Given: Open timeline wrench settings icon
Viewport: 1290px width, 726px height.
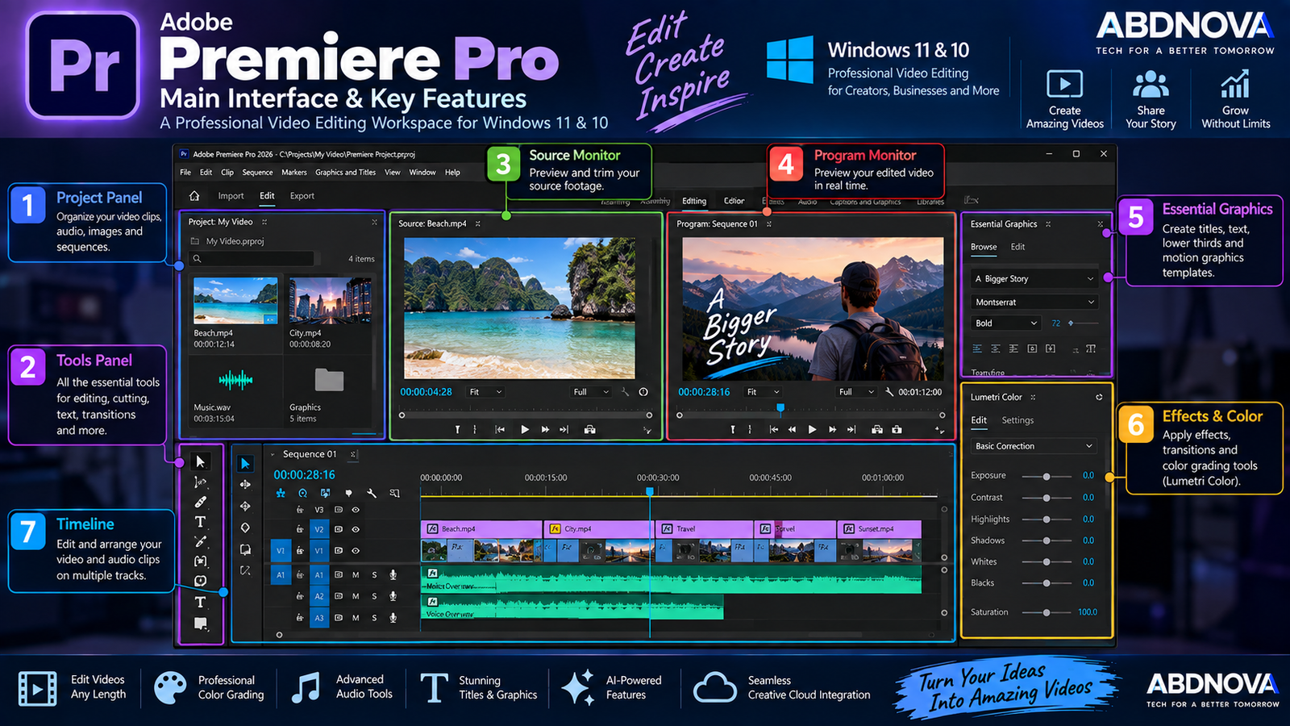Looking at the screenshot, I should click(x=372, y=493).
